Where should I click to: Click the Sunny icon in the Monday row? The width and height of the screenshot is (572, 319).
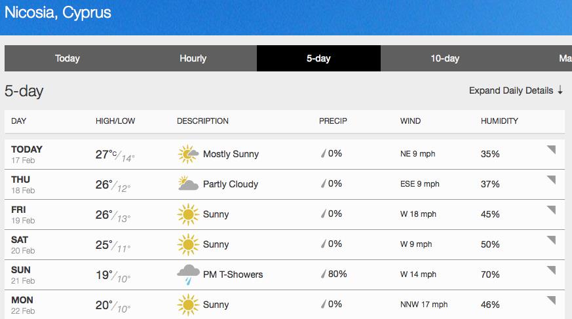pyautogui.click(x=188, y=305)
